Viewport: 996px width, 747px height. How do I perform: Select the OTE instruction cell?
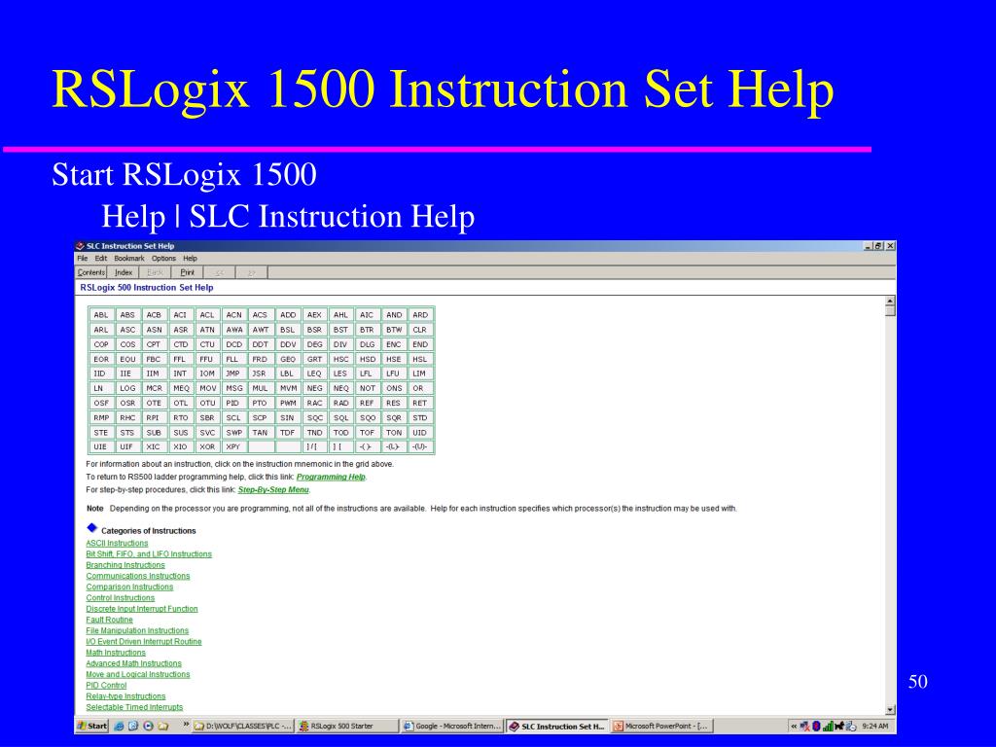[x=154, y=403]
